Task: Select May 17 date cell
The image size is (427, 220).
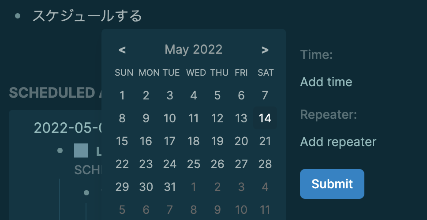Action: [x=170, y=141]
